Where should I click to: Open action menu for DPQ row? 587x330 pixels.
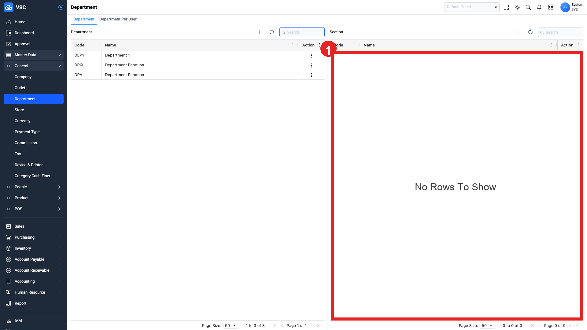312,65
